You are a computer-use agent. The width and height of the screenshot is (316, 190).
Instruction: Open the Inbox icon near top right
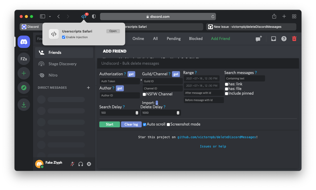273,38
